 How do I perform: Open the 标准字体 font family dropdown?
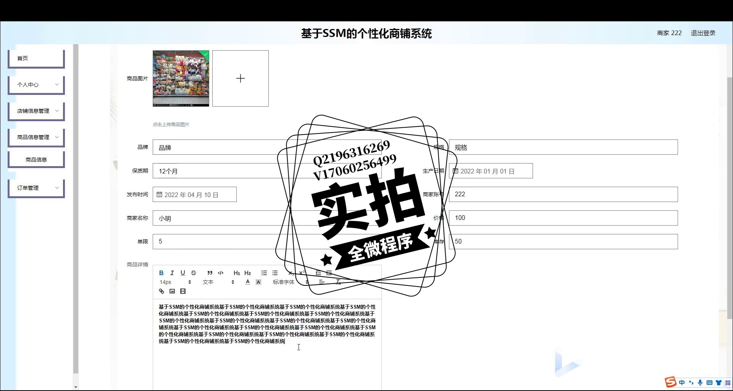pyautogui.click(x=290, y=282)
